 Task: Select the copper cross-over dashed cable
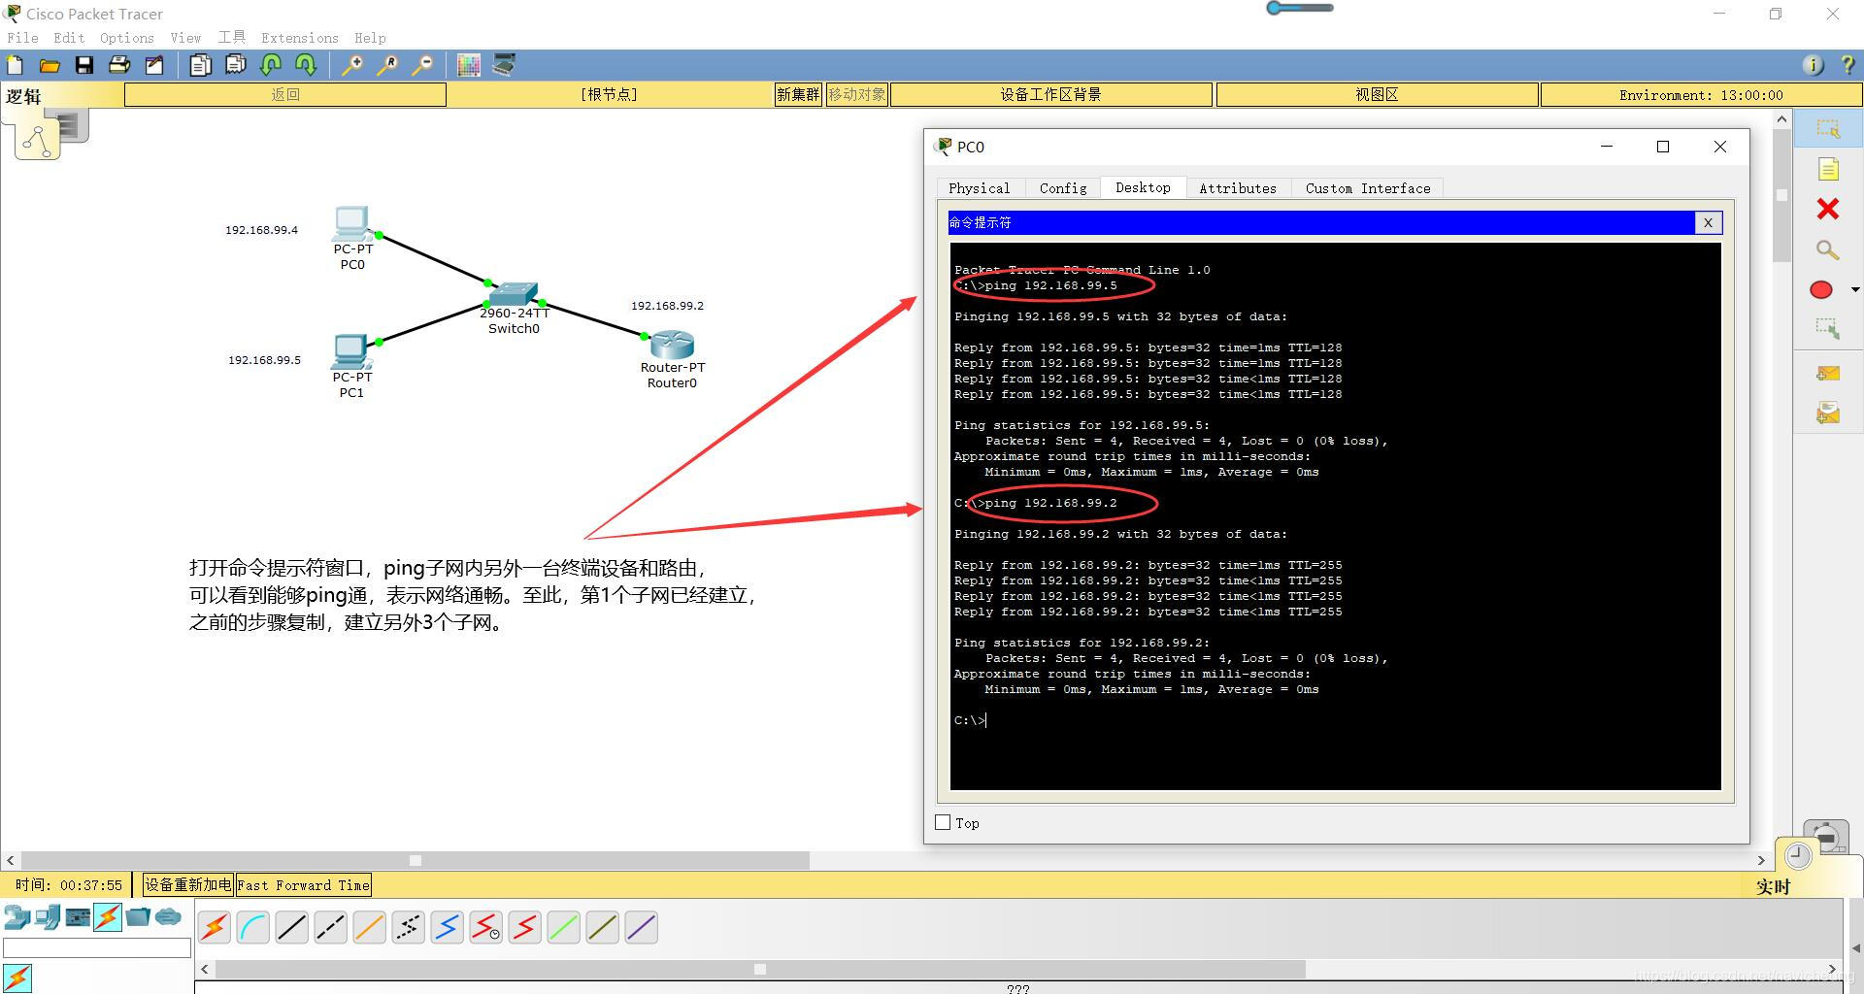(331, 928)
